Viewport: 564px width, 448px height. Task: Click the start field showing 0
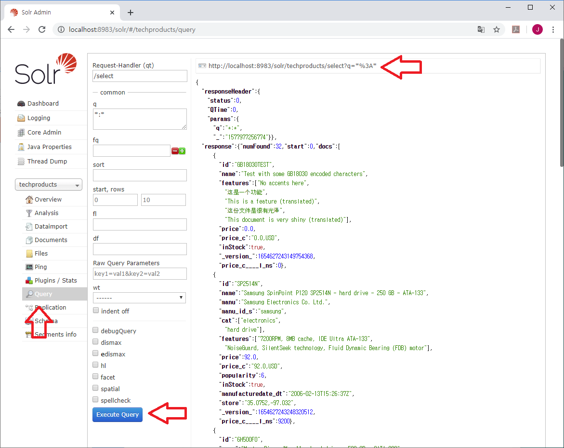(115, 200)
